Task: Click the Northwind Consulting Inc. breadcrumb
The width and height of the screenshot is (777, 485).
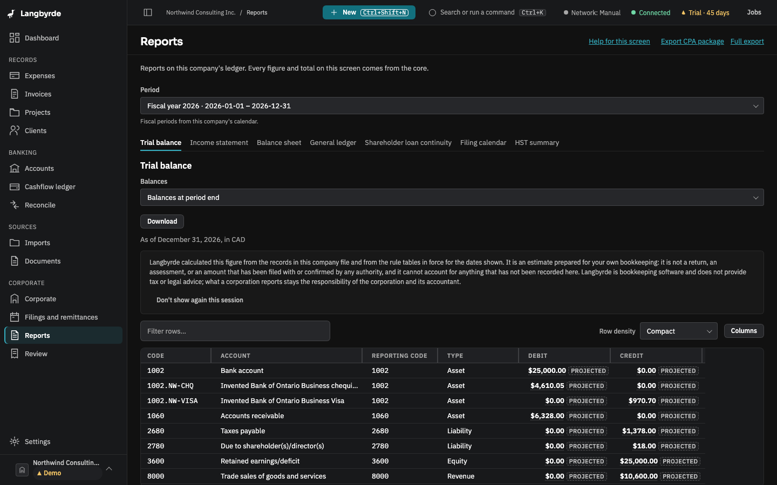Action: tap(201, 12)
